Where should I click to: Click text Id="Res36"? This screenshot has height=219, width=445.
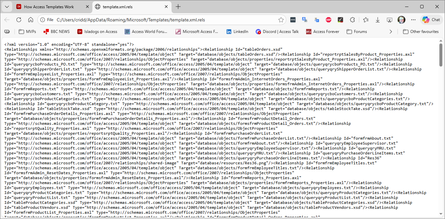click(x=369, y=158)
